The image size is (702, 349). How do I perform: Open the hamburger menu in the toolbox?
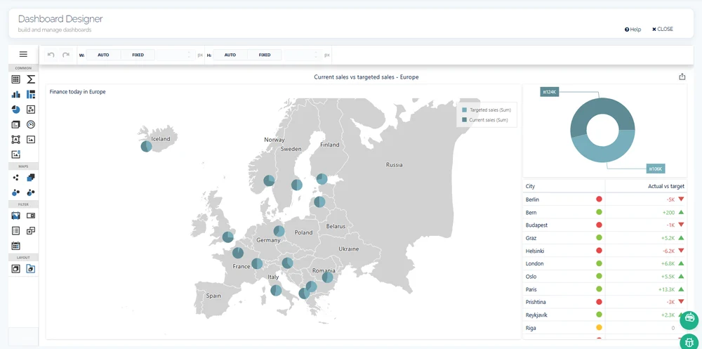(x=23, y=54)
